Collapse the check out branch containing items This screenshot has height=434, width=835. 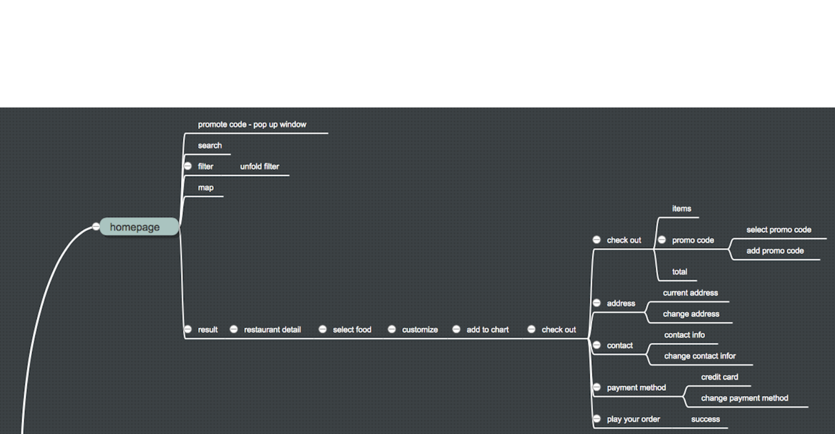(x=597, y=240)
